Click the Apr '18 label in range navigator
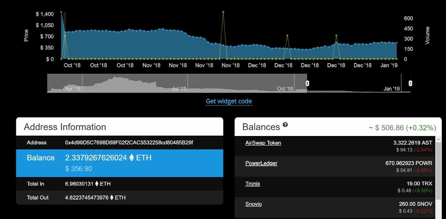The width and height of the screenshot is (446, 219). [x=73, y=89]
